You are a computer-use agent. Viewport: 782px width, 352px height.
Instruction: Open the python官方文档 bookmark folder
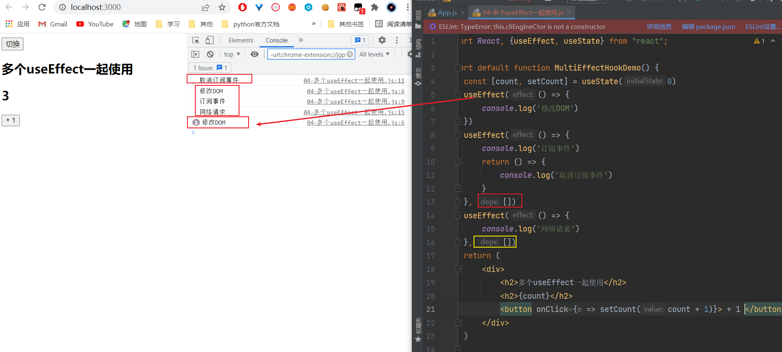click(251, 24)
